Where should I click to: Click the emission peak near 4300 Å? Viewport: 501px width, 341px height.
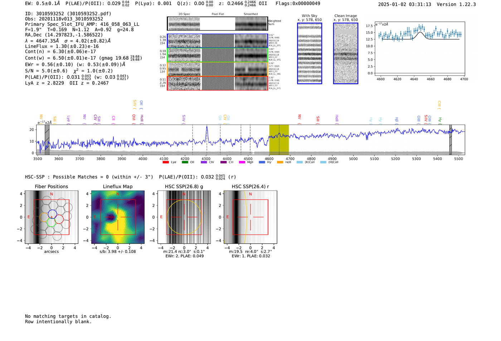207,132
